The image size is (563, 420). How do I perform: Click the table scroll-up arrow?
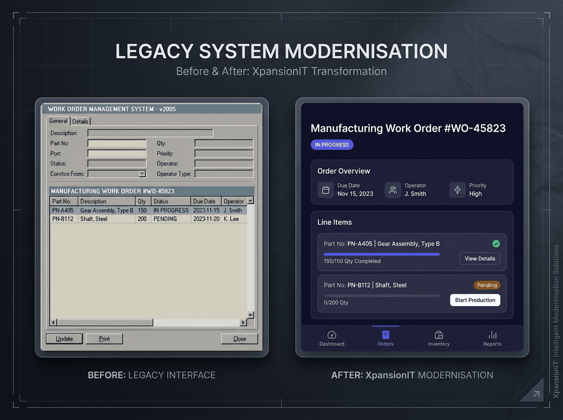pyautogui.click(x=250, y=201)
